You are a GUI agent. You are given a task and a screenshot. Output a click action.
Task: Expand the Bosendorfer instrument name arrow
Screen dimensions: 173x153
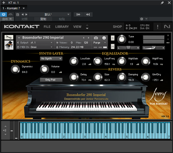[x=19, y=38]
